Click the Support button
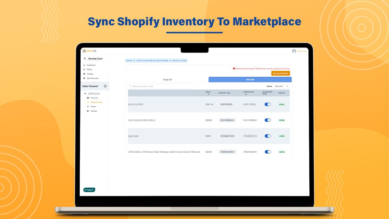389x219 pixels. click(89, 190)
